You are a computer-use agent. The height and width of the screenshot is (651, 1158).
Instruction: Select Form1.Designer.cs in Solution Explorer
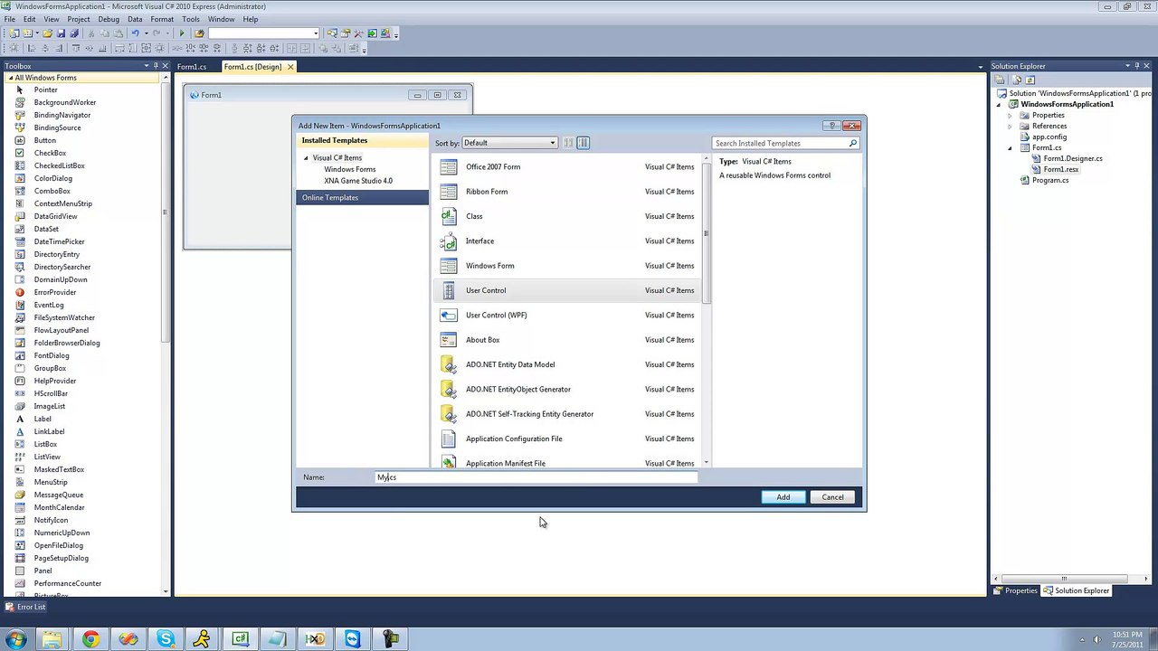coord(1073,159)
